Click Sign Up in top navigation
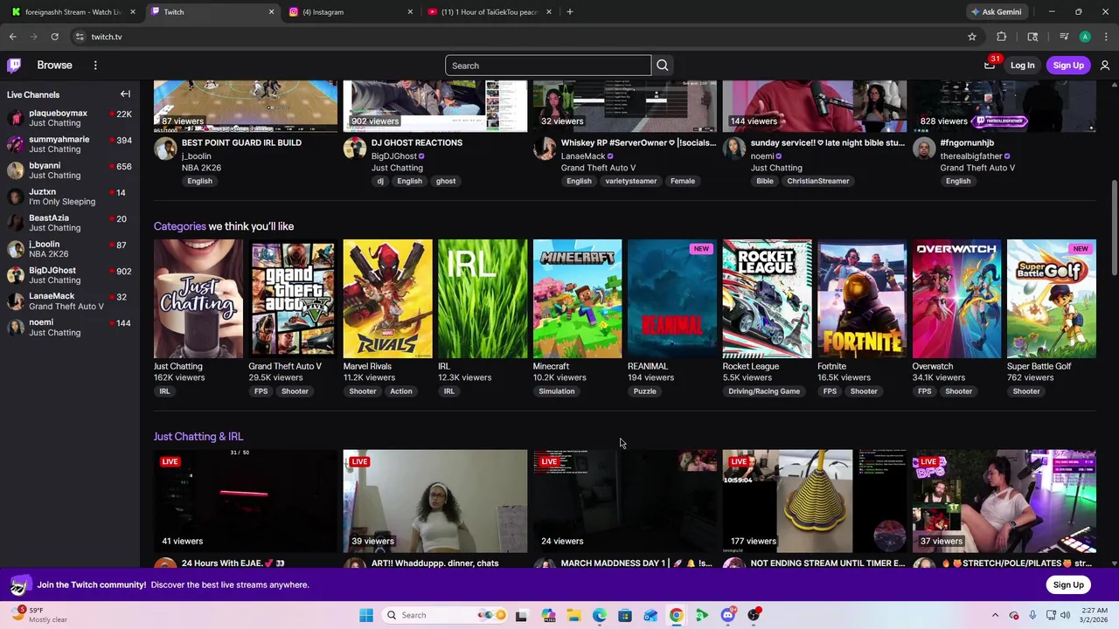 pyautogui.click(x=1068, y=66)
